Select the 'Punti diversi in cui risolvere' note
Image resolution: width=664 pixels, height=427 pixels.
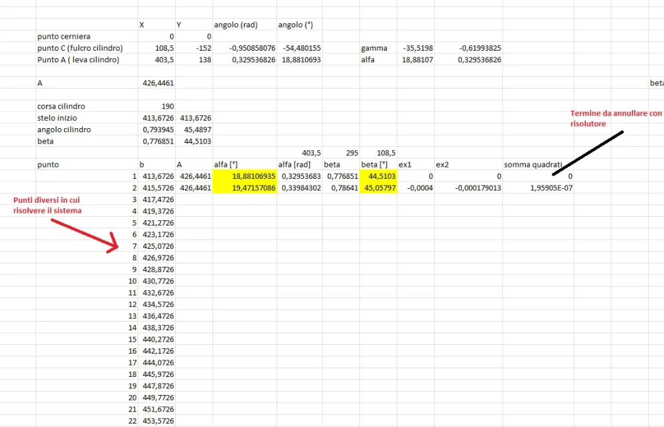pos(47,205)
